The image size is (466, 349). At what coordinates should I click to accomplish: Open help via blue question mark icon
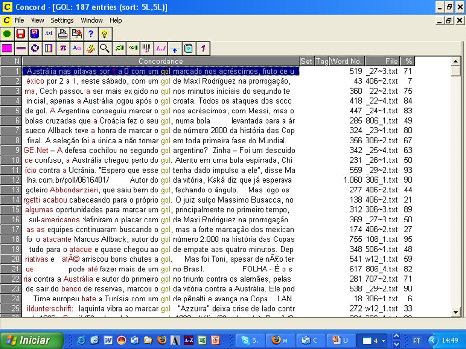[91, 34]
